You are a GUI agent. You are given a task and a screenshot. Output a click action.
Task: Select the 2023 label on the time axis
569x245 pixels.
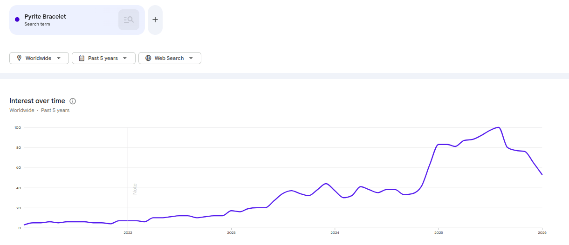coord(231,232)
